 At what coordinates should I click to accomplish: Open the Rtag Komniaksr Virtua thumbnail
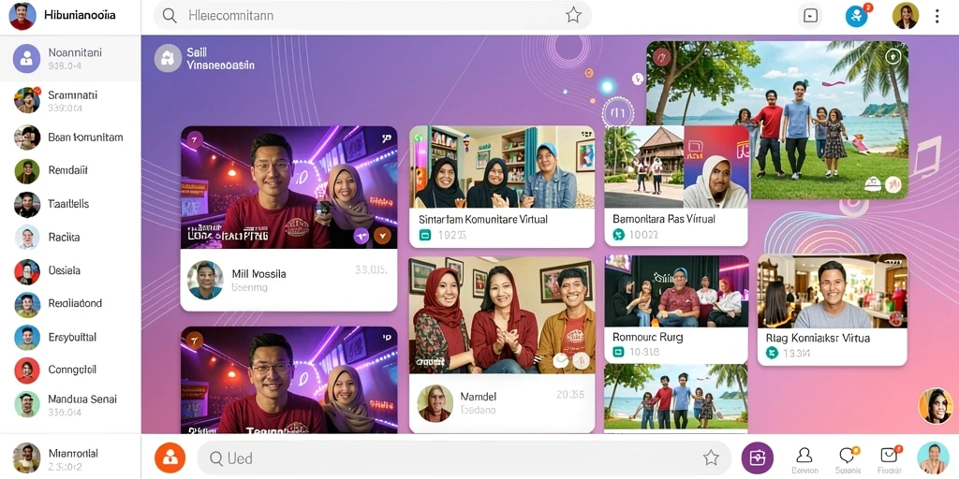point(833,310)
